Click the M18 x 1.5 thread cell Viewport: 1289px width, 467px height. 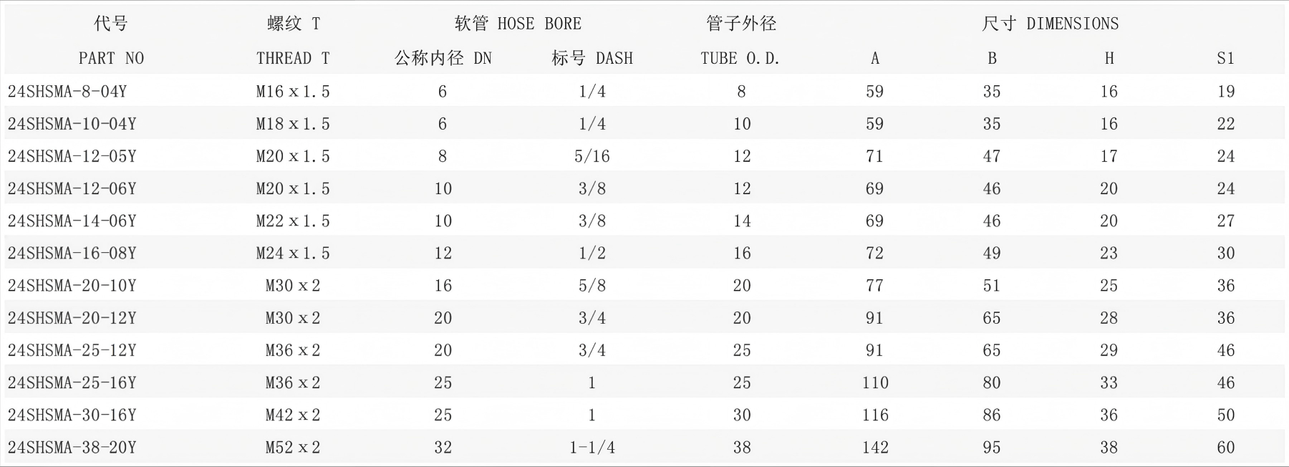(293, 124)
